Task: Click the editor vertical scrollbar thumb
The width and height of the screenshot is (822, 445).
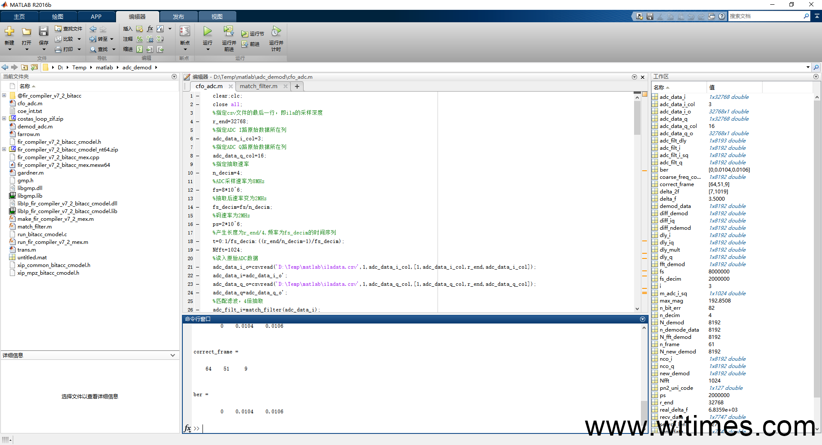Action: [x=637, y=119]
